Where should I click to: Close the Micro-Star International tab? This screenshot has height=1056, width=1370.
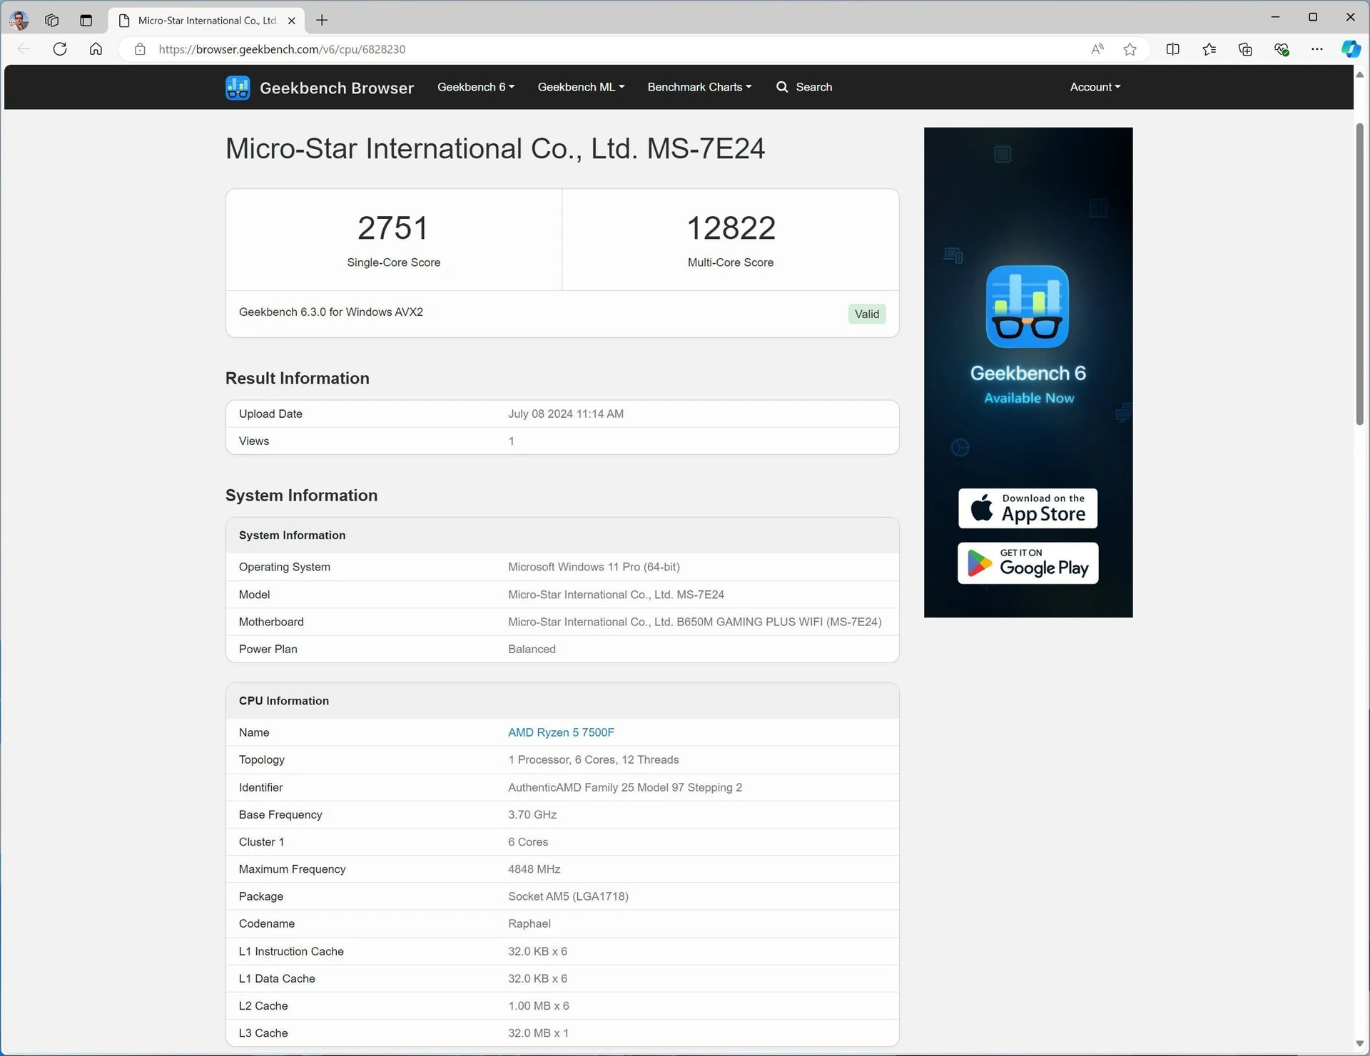pos(291,21)
